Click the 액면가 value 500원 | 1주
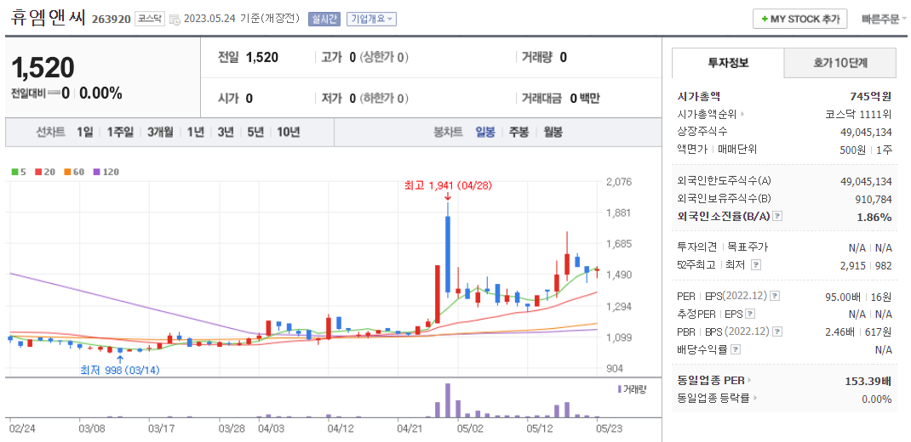Image resolution: width=911 pixels, height=442 pixels. (866, 150)
